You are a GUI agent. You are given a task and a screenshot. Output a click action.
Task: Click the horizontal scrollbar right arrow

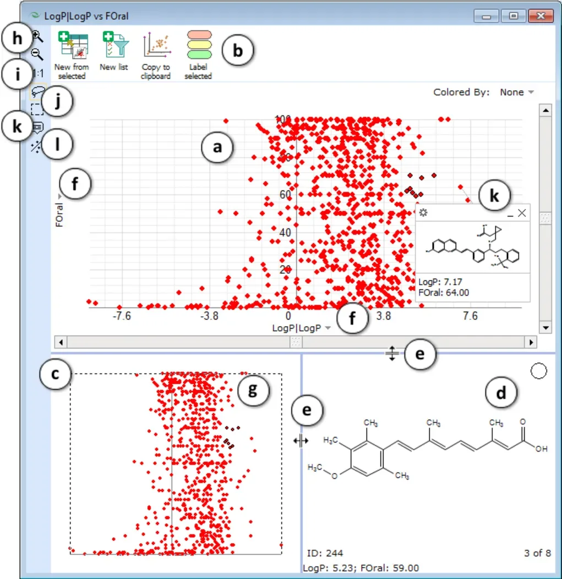point(531,343)
